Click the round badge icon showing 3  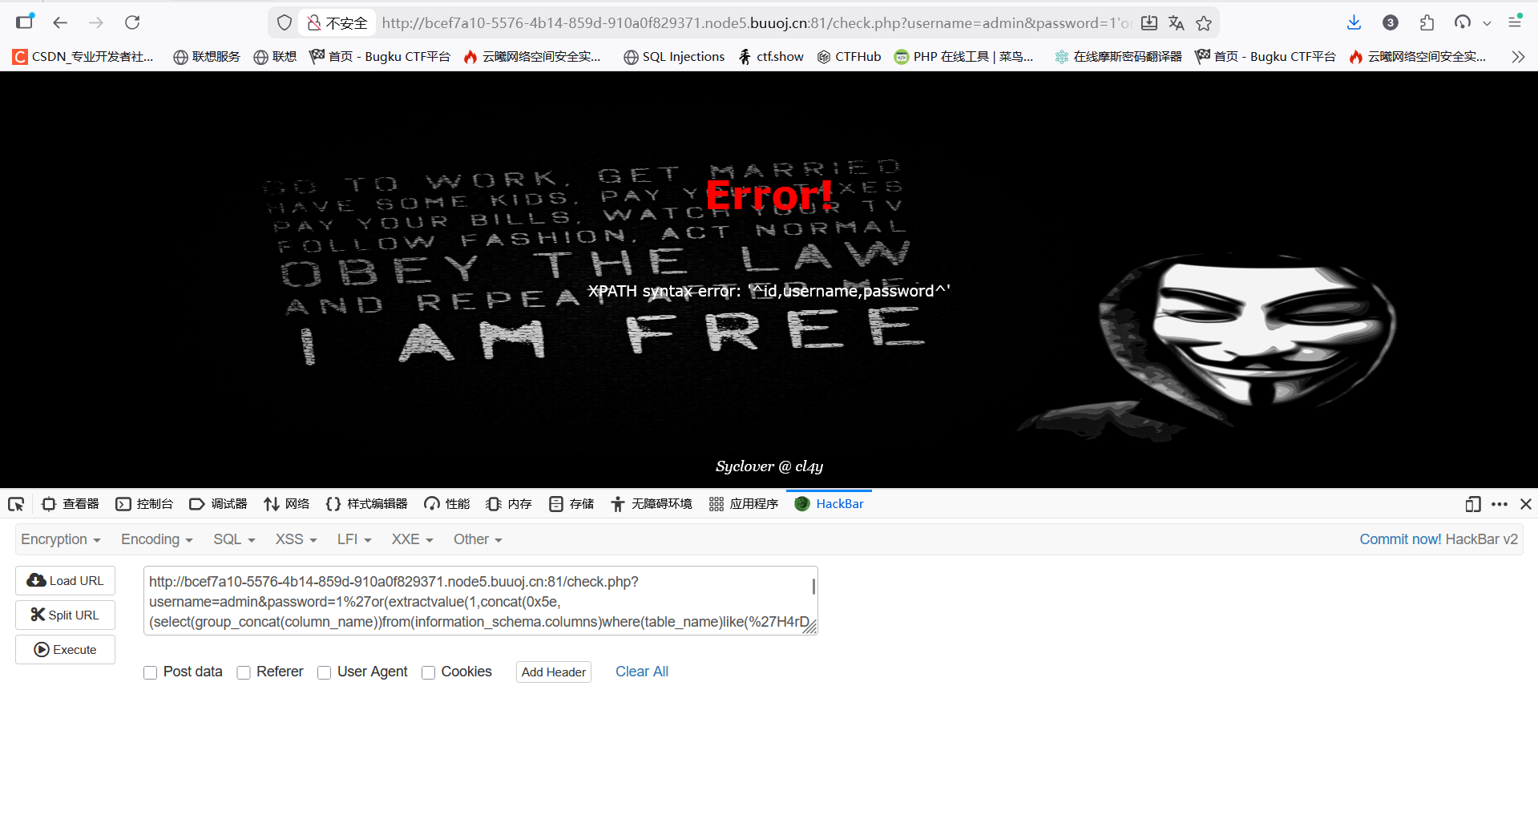tap(1391, 22)
